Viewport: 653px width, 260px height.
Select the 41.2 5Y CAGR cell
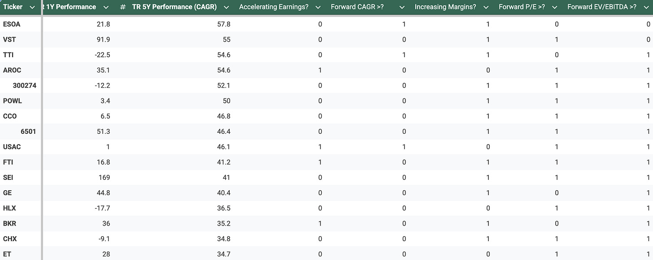(224, 162)
